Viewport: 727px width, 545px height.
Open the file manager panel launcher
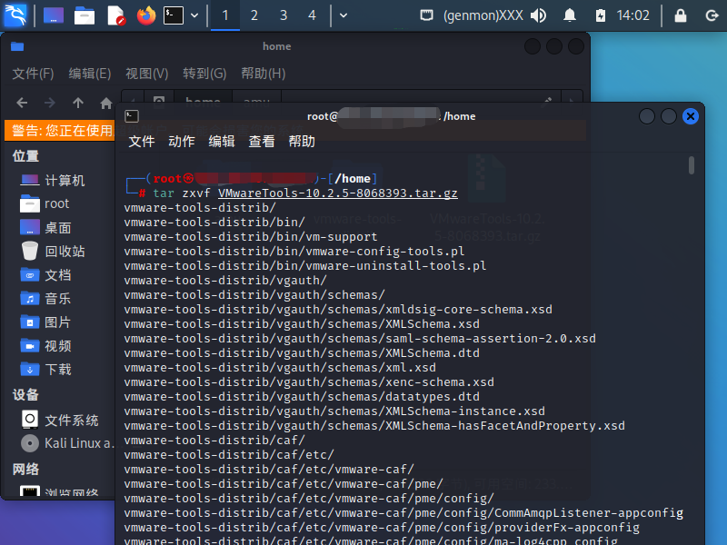(85, 15)
